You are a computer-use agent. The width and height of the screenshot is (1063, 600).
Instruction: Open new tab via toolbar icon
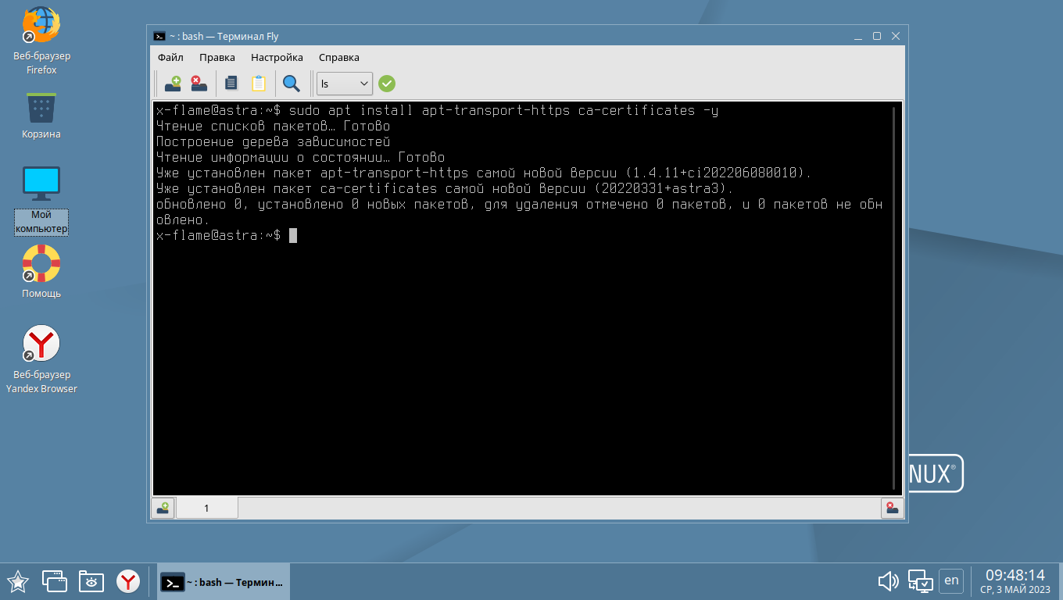173,83
